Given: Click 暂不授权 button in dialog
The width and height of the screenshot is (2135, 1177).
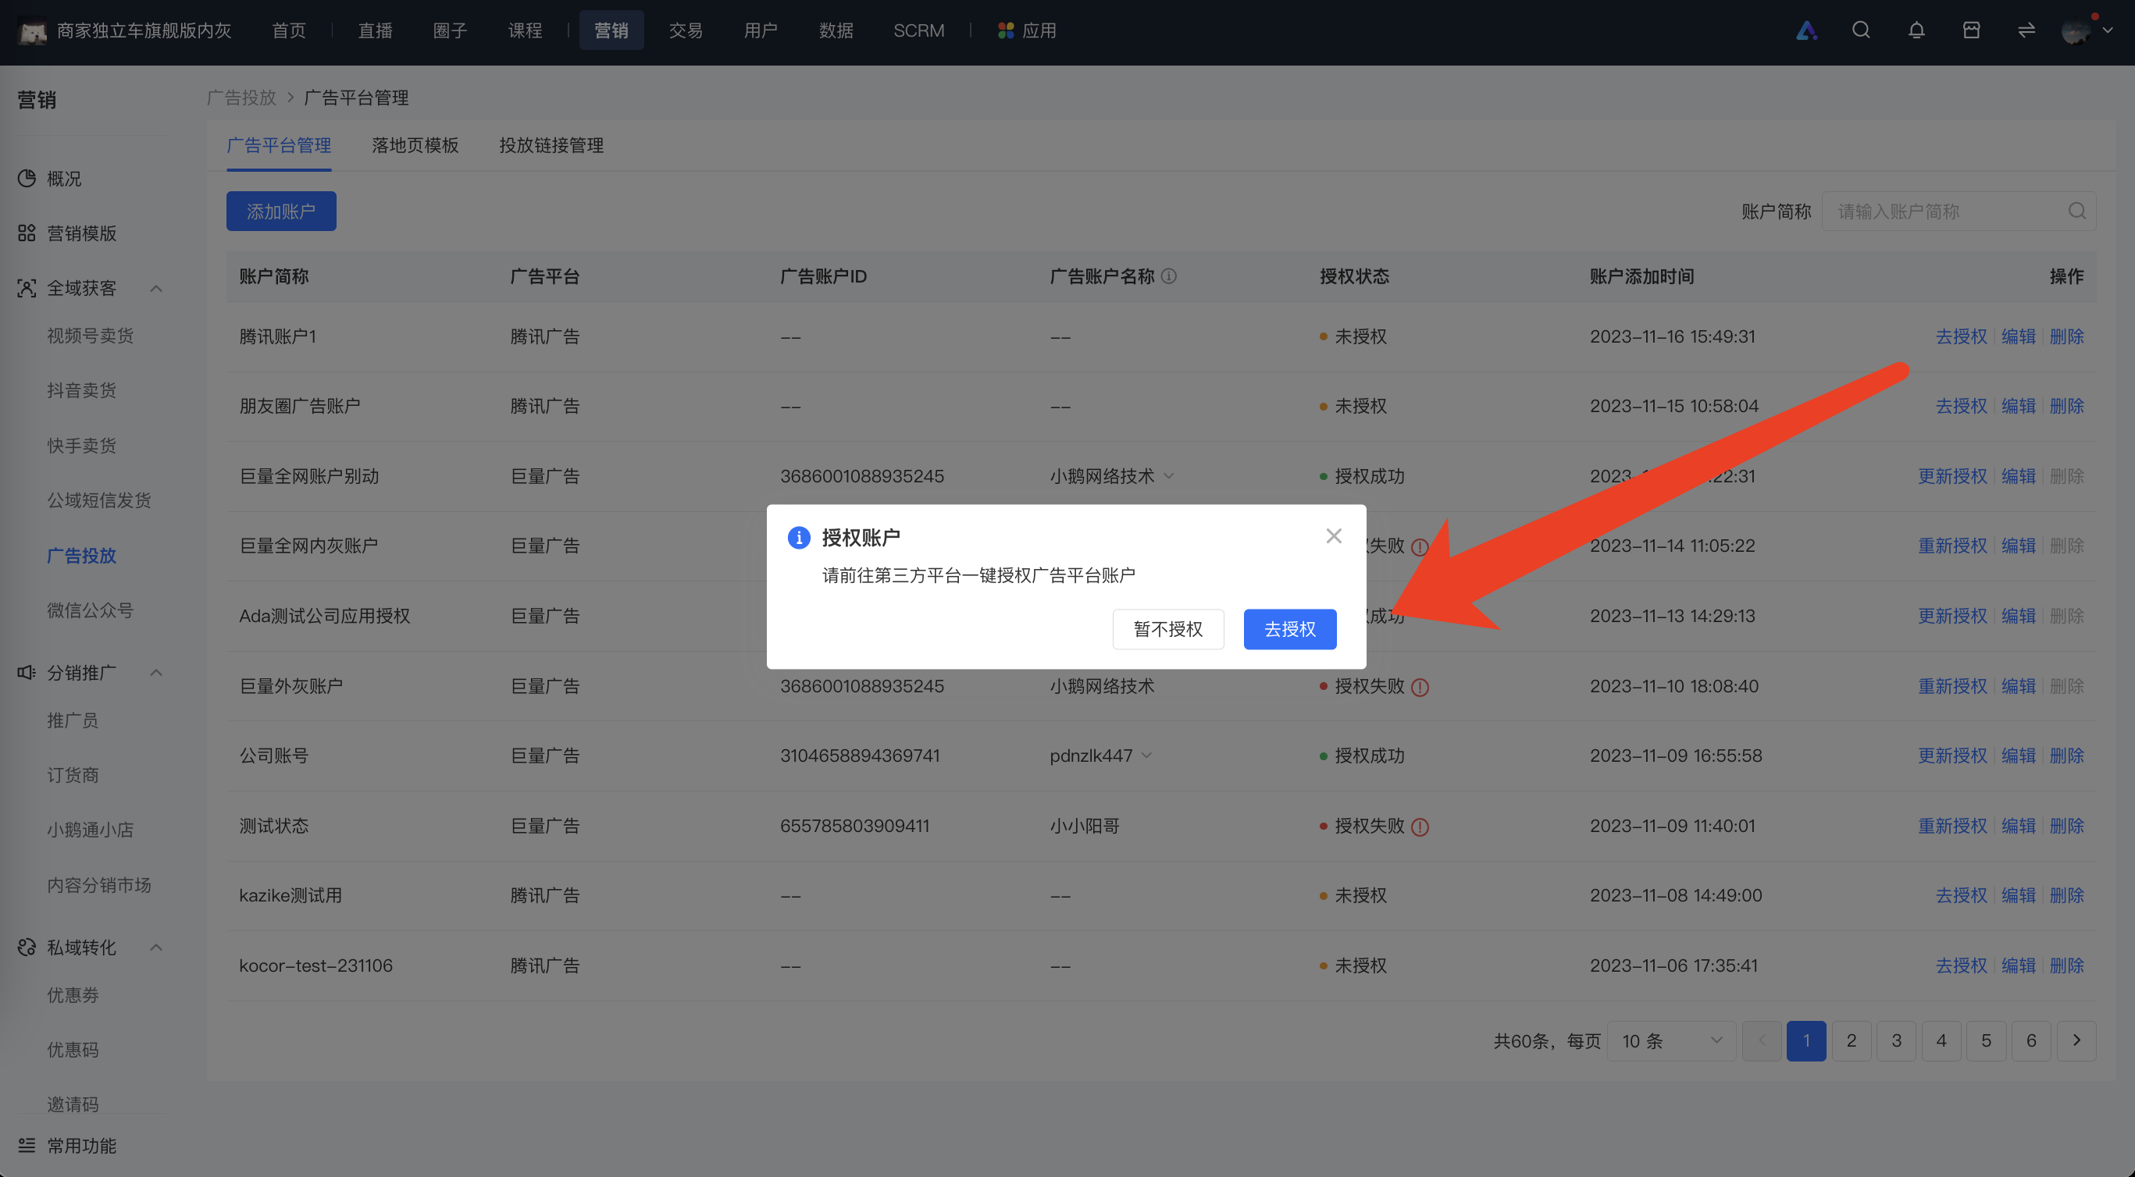Looking at the screenshot, I should 1167,628.
